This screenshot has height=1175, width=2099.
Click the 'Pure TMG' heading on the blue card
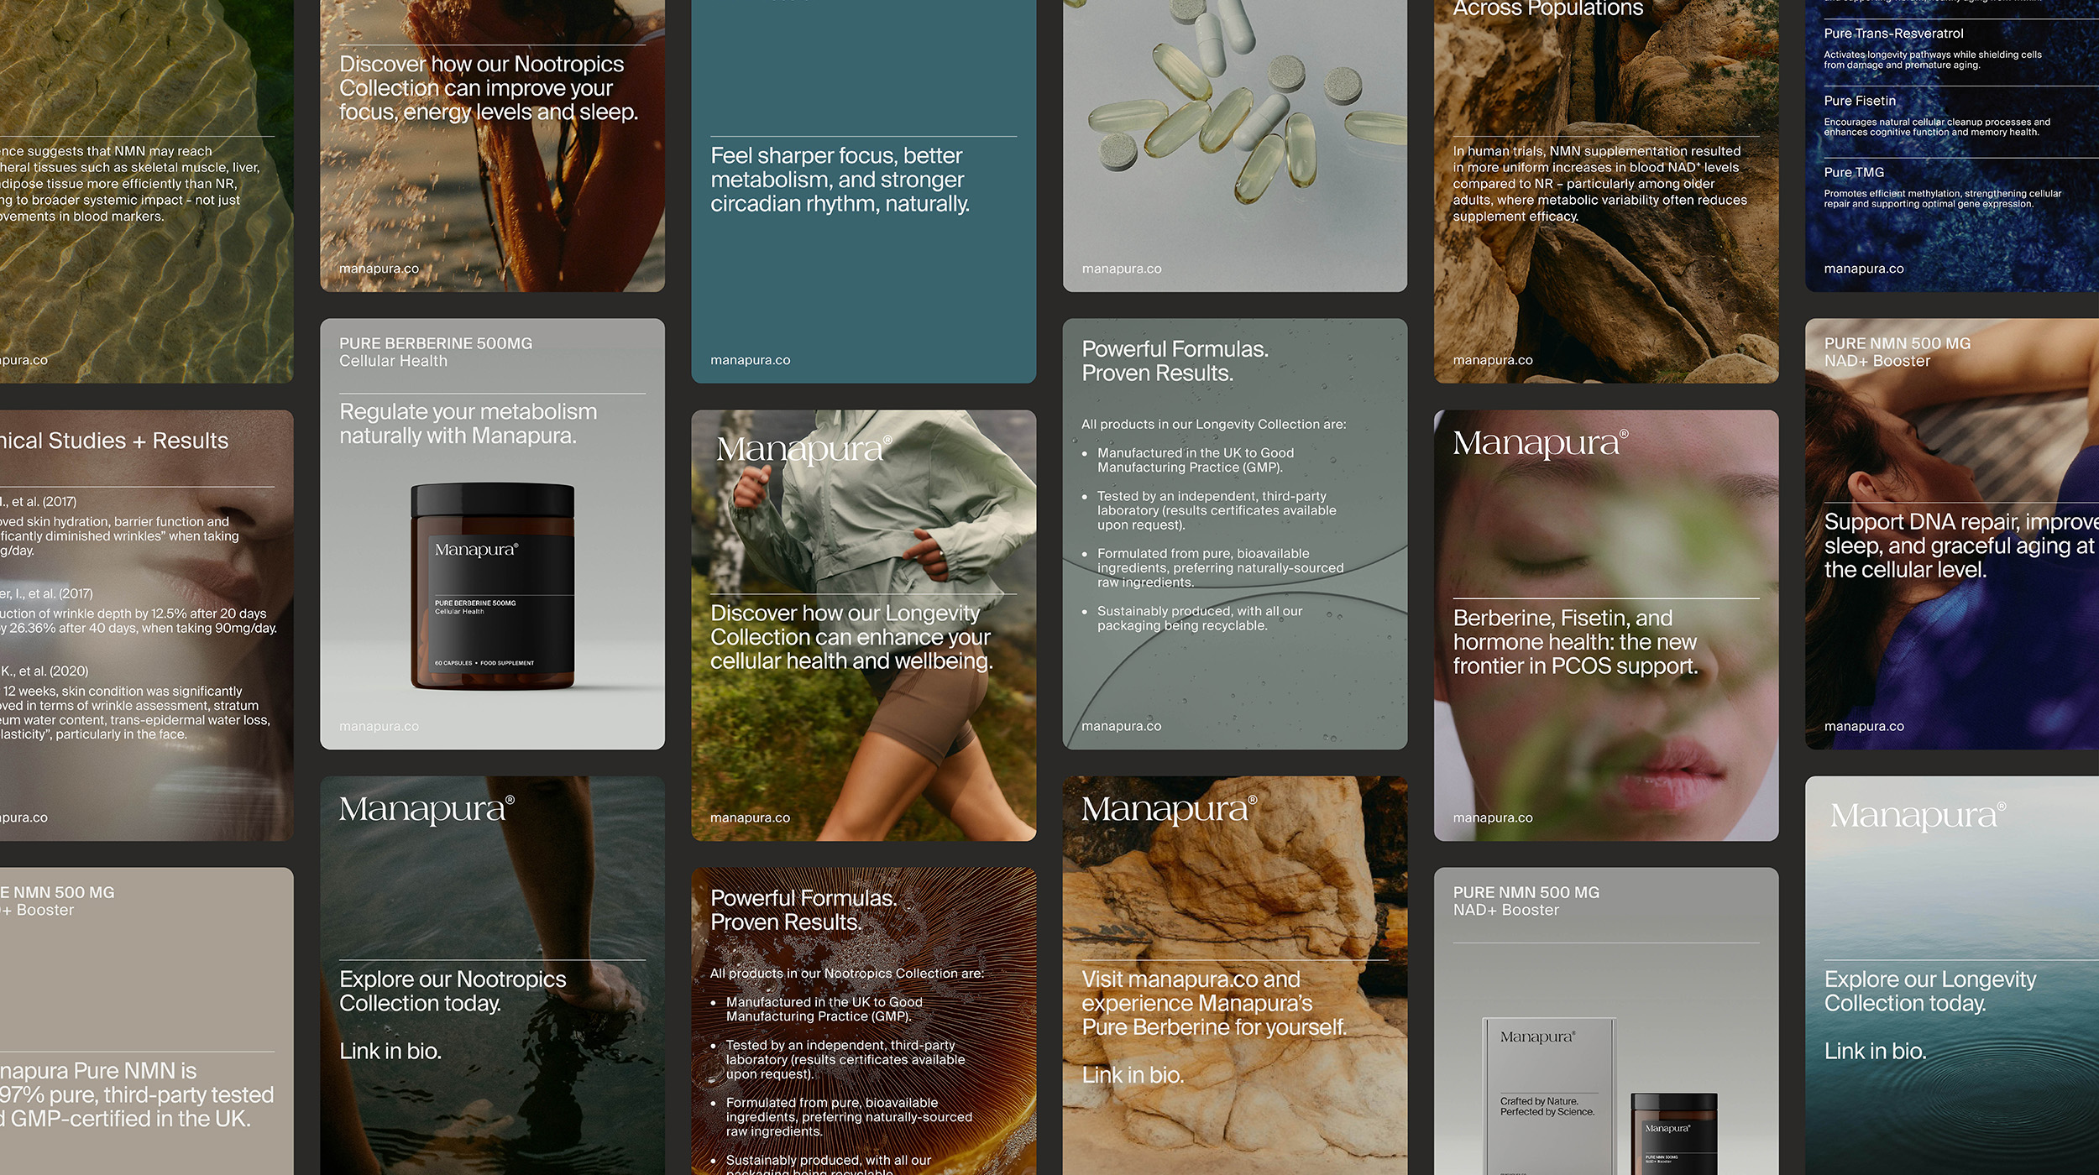[x=1854, y=172]
